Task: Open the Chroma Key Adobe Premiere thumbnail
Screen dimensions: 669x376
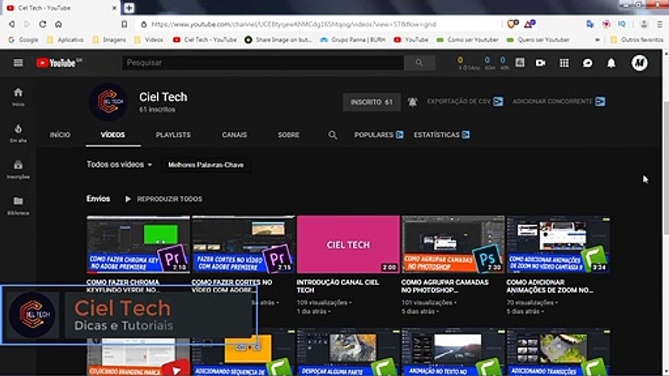Action: click(x=138, y=244)
